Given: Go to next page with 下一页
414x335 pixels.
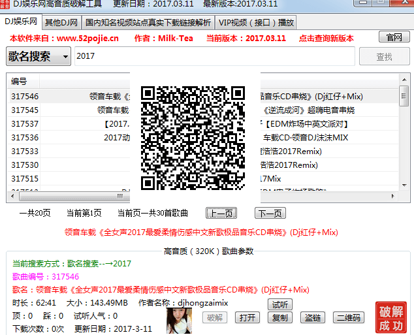Looking at the screenshot, I should [270, 213].
